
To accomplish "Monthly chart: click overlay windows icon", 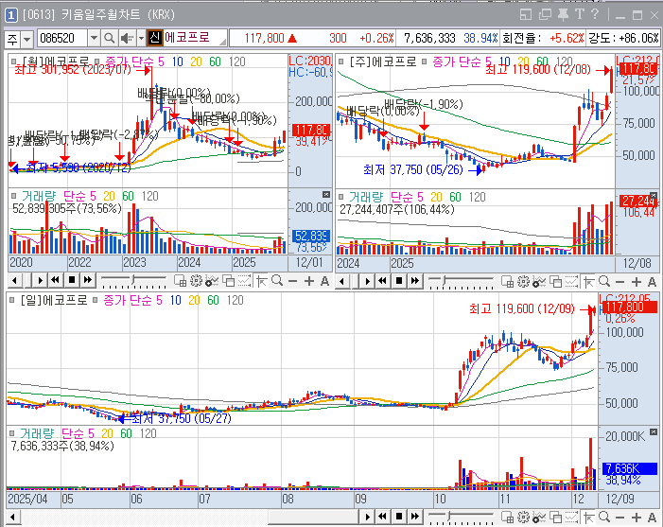I will (228, 281).
